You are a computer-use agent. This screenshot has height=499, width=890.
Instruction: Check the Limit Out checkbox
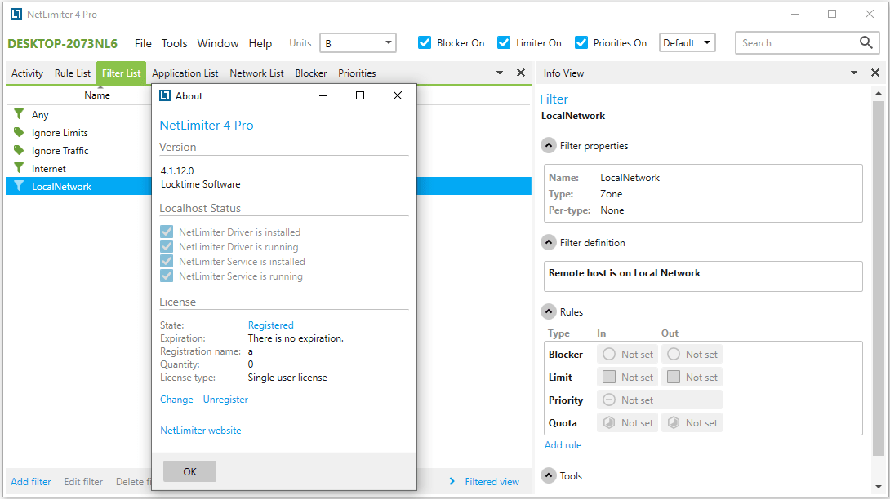674,377
